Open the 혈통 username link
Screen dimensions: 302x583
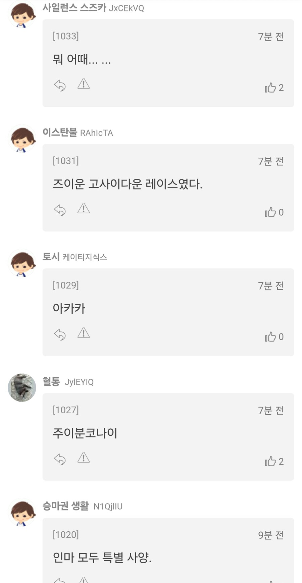(51, 381)
